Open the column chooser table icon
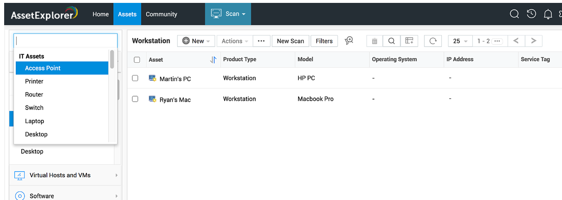Viewport: 562px width, 200px height. (x=409, y=41)
